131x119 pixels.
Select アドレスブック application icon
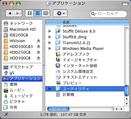tap(58, 54)
